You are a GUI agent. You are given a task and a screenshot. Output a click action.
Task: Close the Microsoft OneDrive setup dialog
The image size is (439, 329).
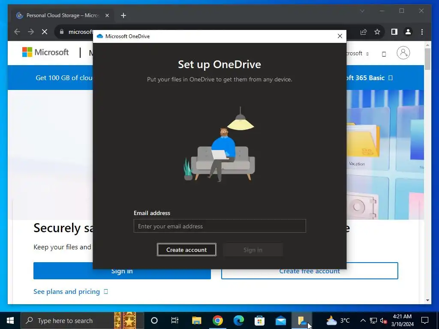[x=340, y=36]
